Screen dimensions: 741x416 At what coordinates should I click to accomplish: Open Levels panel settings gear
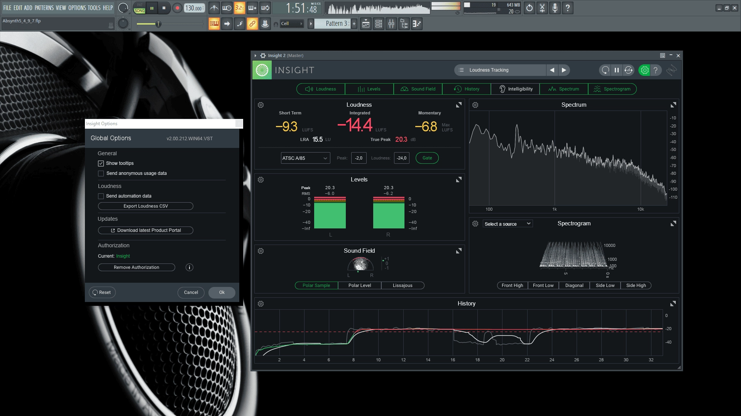[261, 180]
